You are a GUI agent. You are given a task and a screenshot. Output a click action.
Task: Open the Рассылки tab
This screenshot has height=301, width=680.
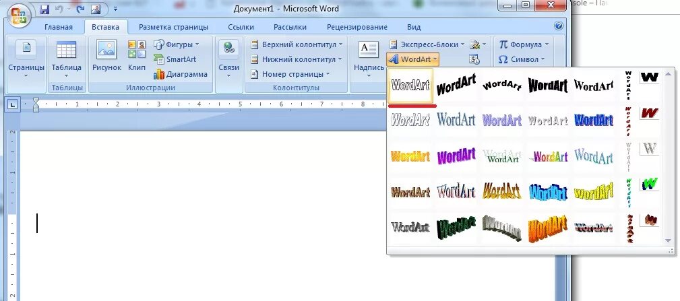(290, 27)
